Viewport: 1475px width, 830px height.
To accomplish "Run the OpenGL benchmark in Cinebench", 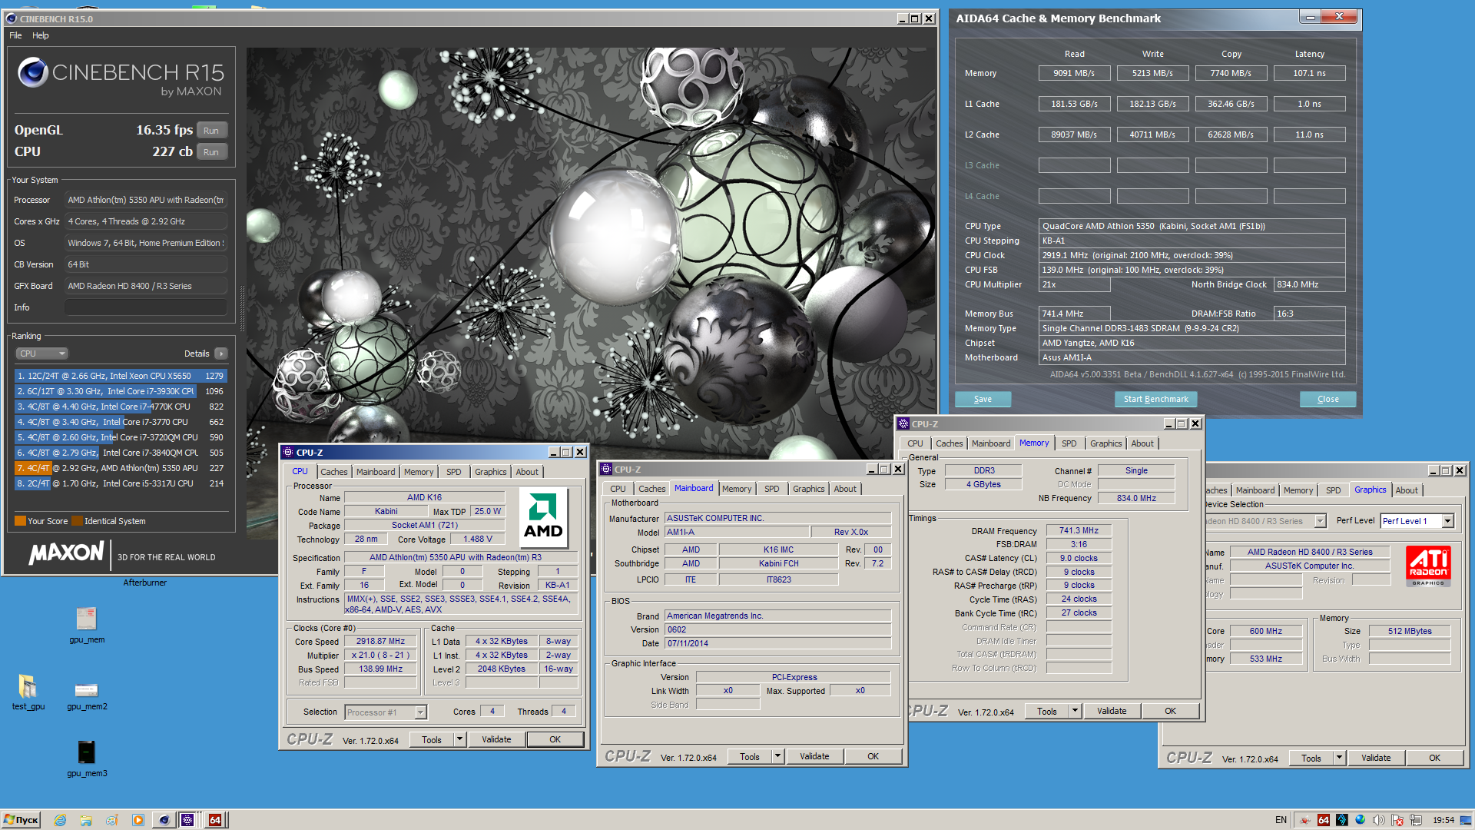I will coord(211,131).
